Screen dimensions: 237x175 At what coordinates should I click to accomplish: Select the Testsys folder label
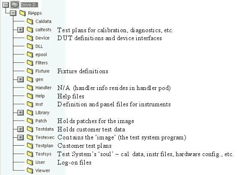point(43,154)
